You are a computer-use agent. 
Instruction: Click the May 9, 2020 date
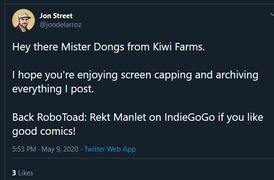tap(60, 149)
